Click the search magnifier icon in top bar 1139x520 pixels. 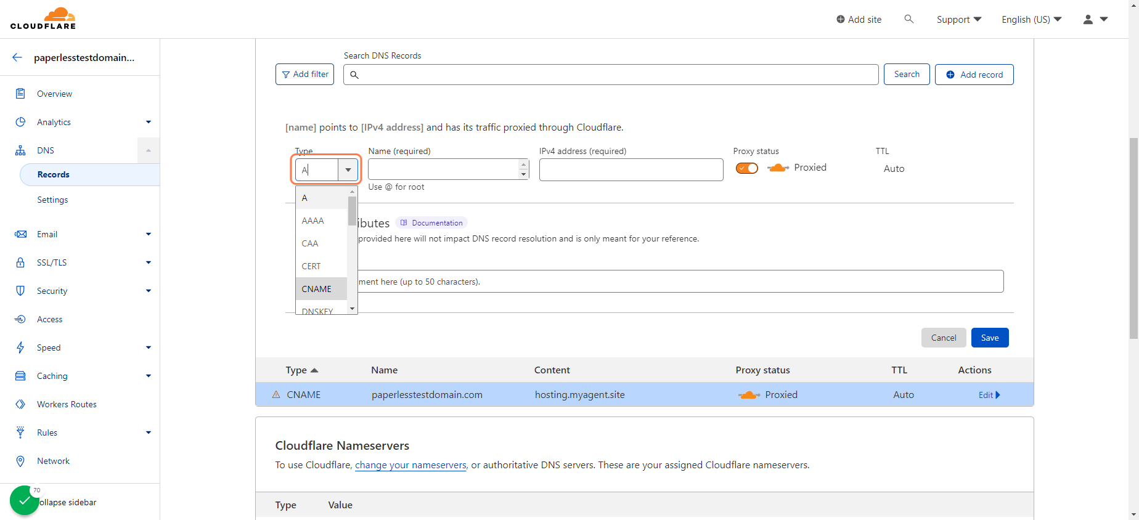908,19
